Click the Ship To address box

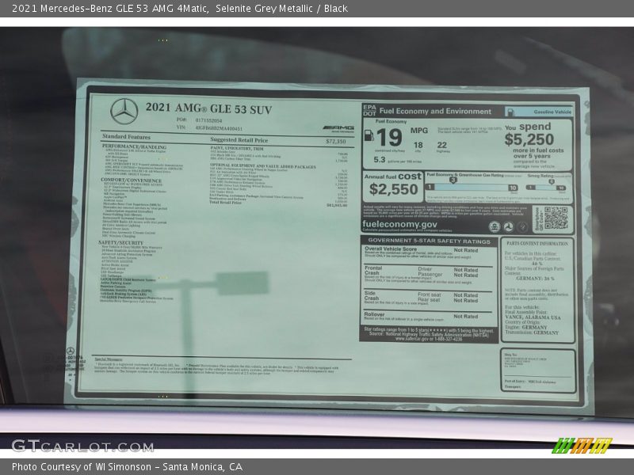[x=538, y=370]
